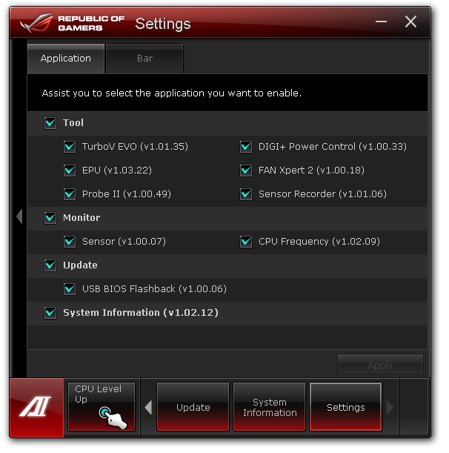Switch to the Bar tab
449x453 pixels.
144,59
